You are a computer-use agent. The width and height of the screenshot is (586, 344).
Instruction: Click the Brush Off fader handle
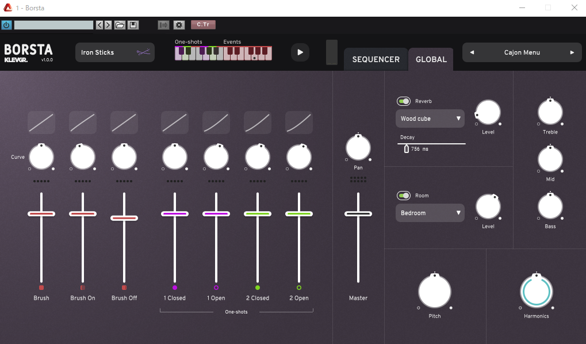[124, 218]
